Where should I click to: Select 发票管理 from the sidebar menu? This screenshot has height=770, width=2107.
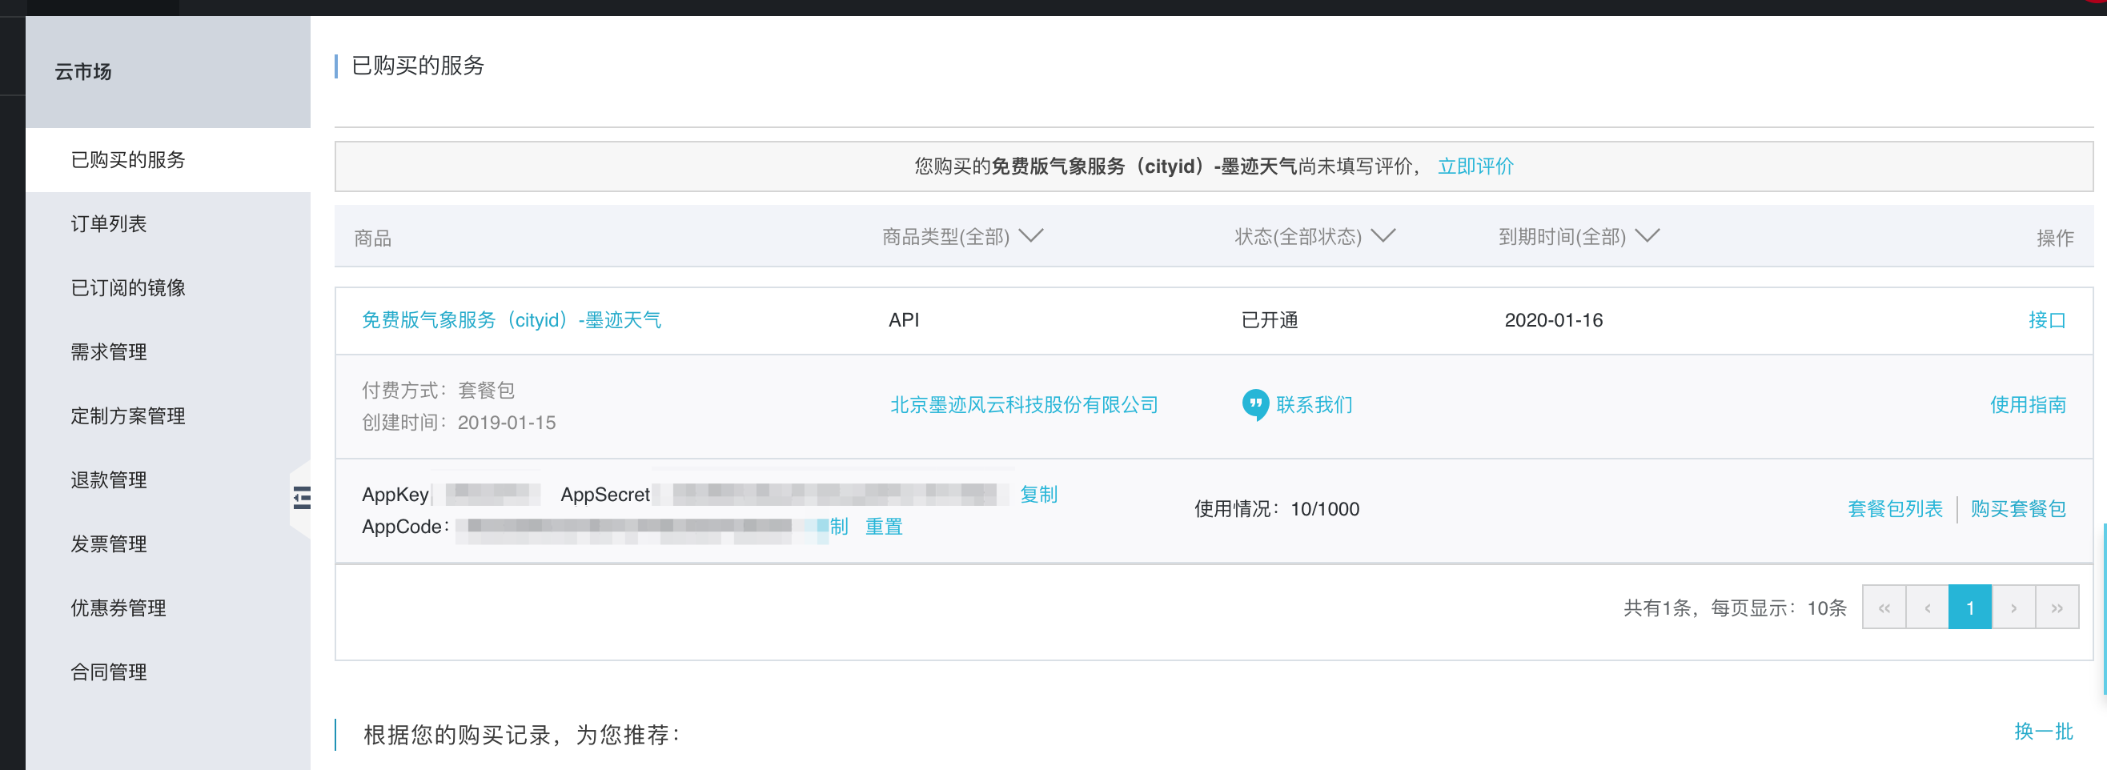point(109,543)
